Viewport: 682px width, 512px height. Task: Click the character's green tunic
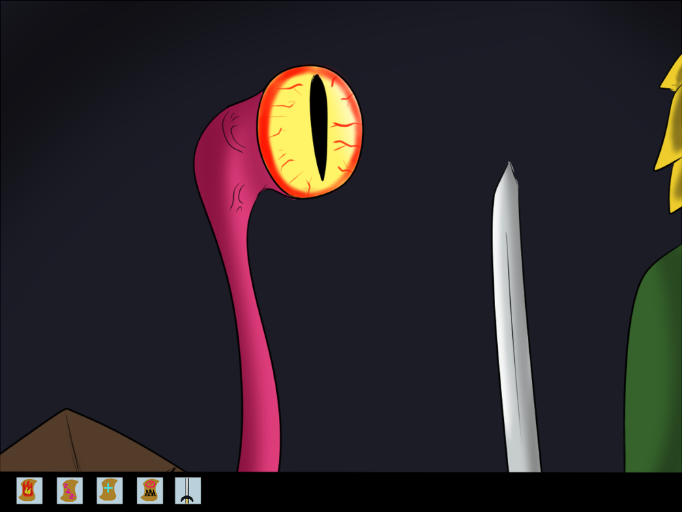coord(655,375)
